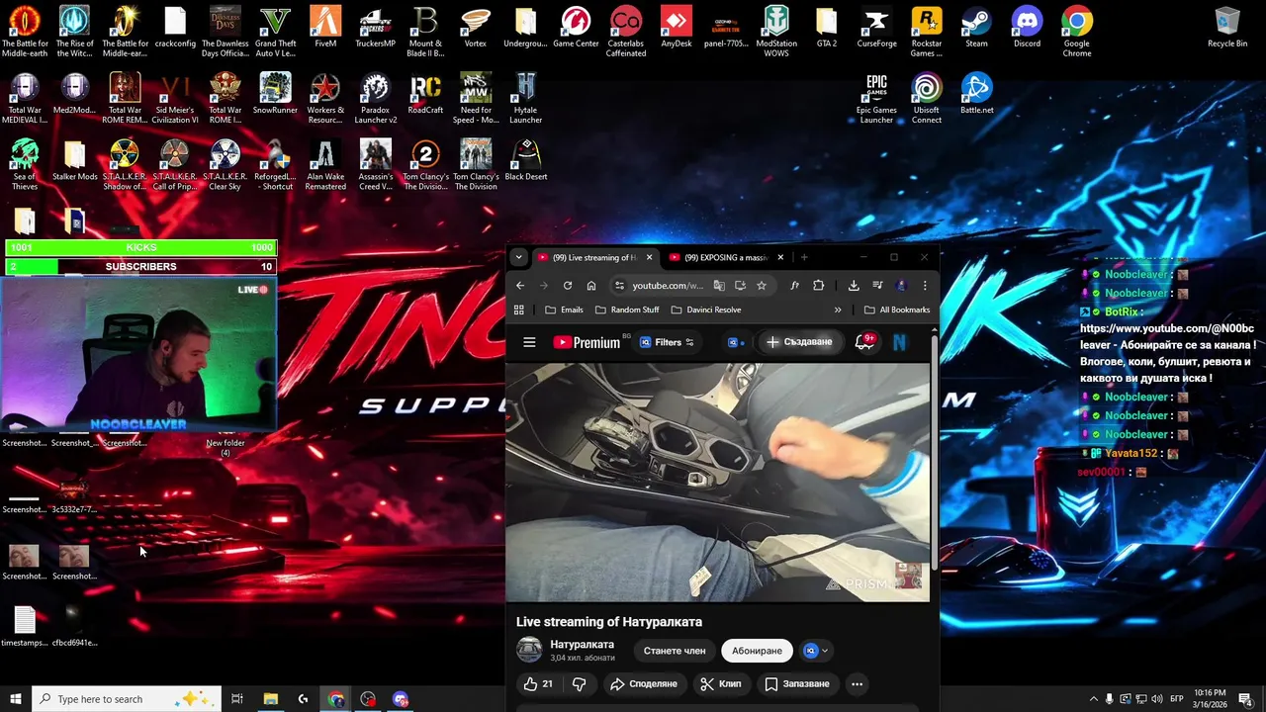Open more actions ellipsis under video

pyautogui.click(x=858, y=684)
